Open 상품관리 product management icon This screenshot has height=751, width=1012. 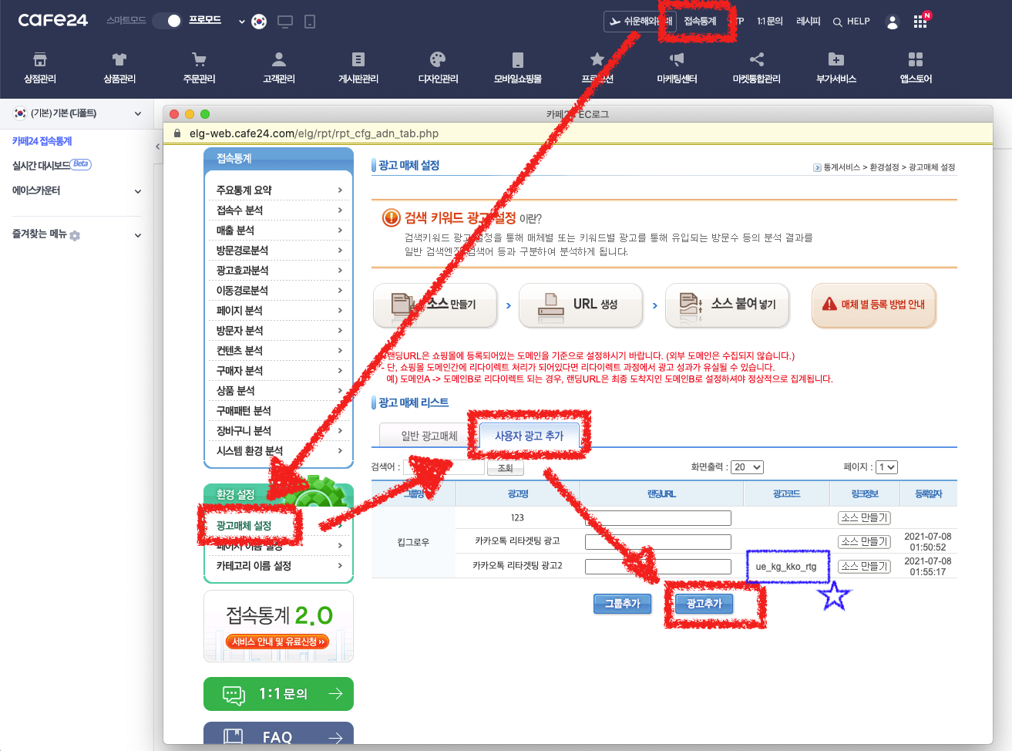[119, 60]
